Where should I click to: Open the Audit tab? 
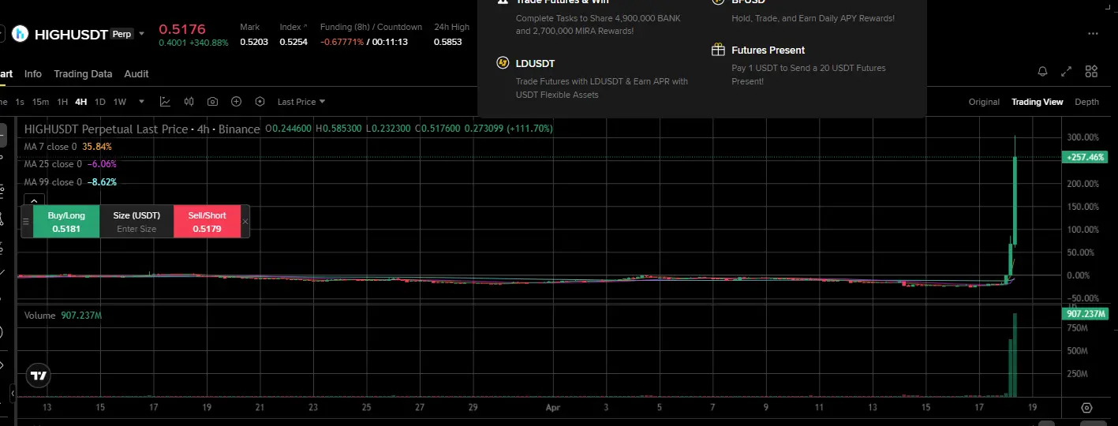(136, 73)
